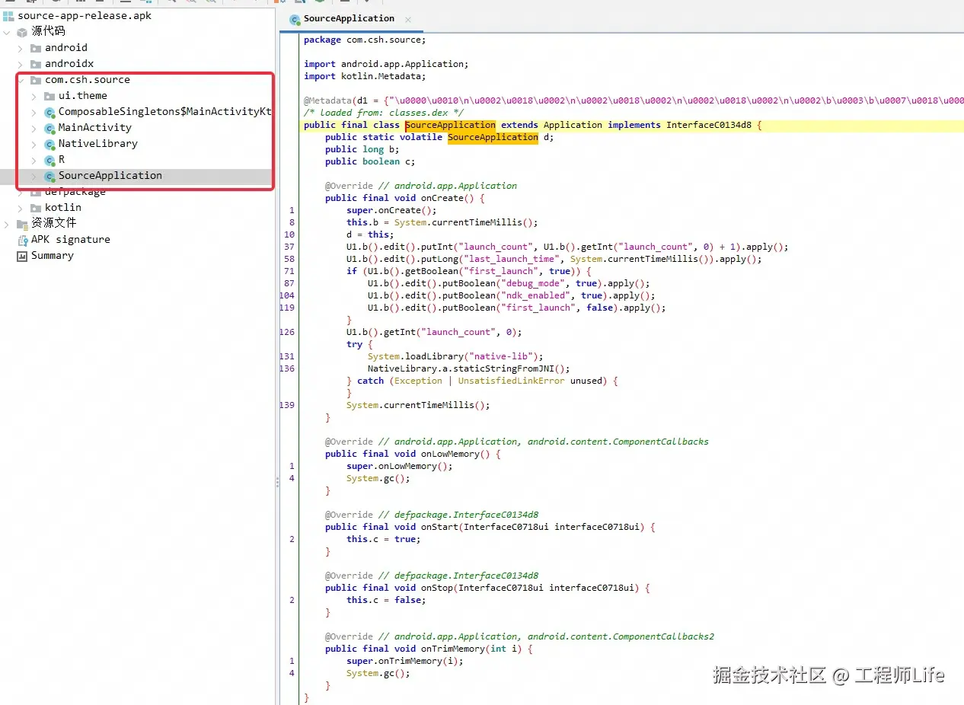Click the R class icon
964x705 pixels.
pos(49,160)
